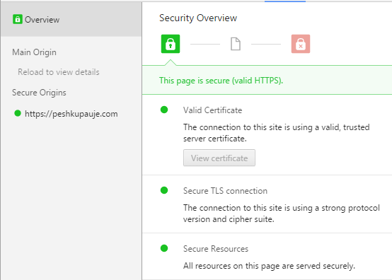This screenshot has height=280, width=392.
Task: Click green status dot for Valid Certificate
Action: click(164, 110)
